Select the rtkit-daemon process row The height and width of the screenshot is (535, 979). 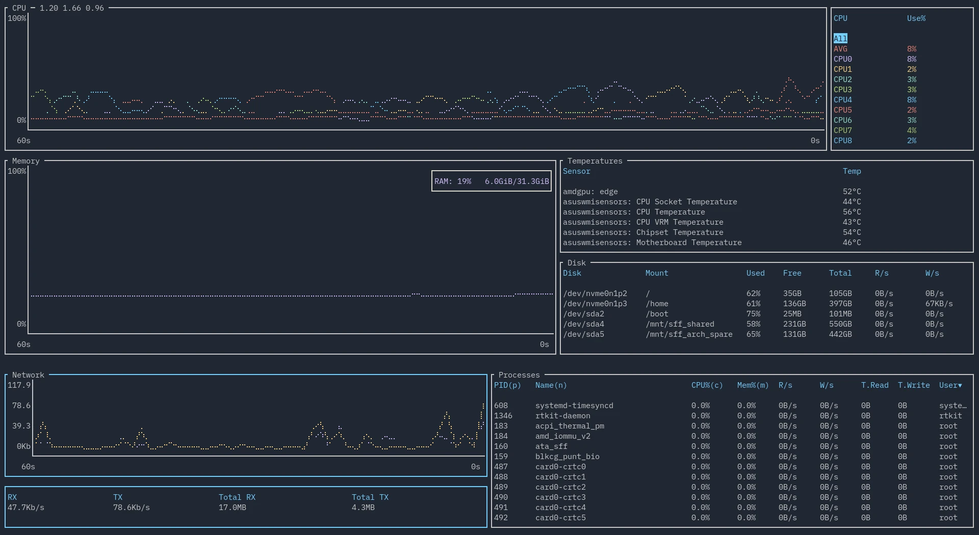click(x=562, y=416)
